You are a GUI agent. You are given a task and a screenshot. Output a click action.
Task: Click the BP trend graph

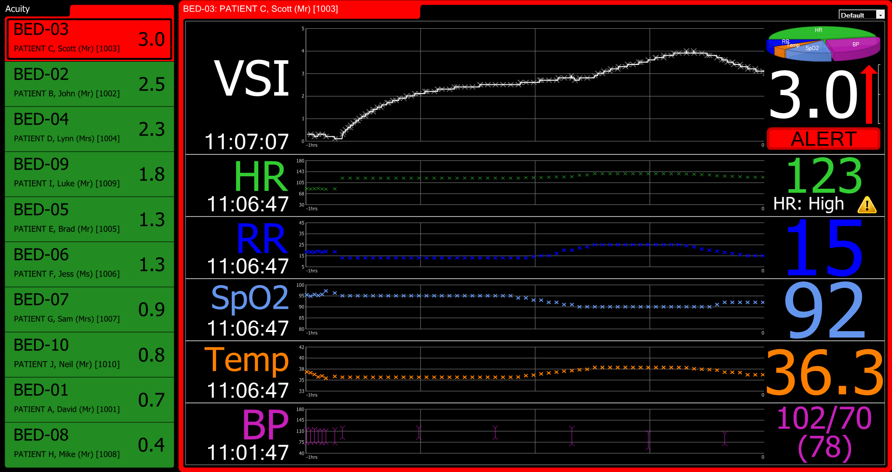click(x=535, y=431)
